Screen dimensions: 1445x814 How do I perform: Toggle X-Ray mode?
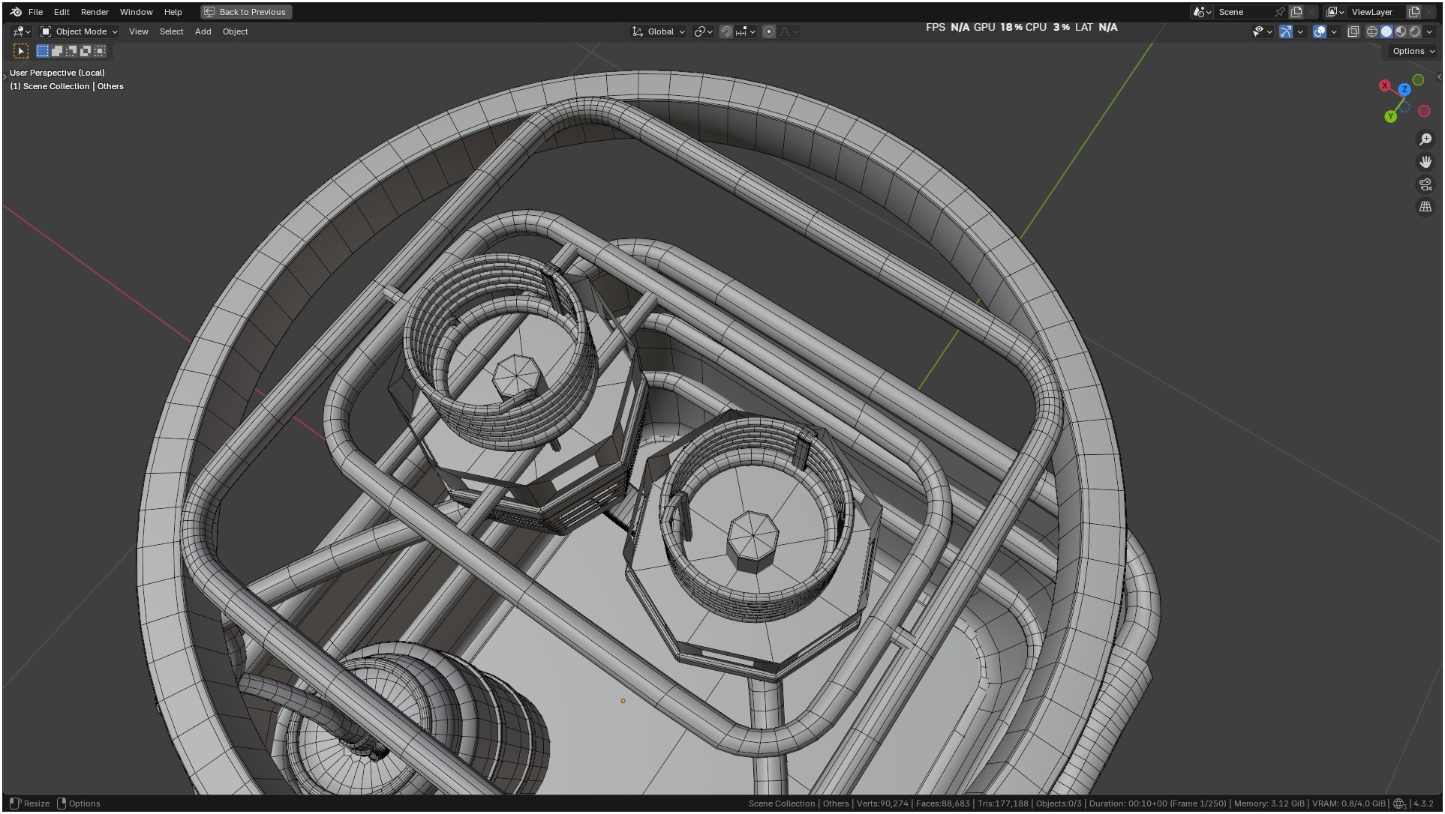[x=1353, y=31]
